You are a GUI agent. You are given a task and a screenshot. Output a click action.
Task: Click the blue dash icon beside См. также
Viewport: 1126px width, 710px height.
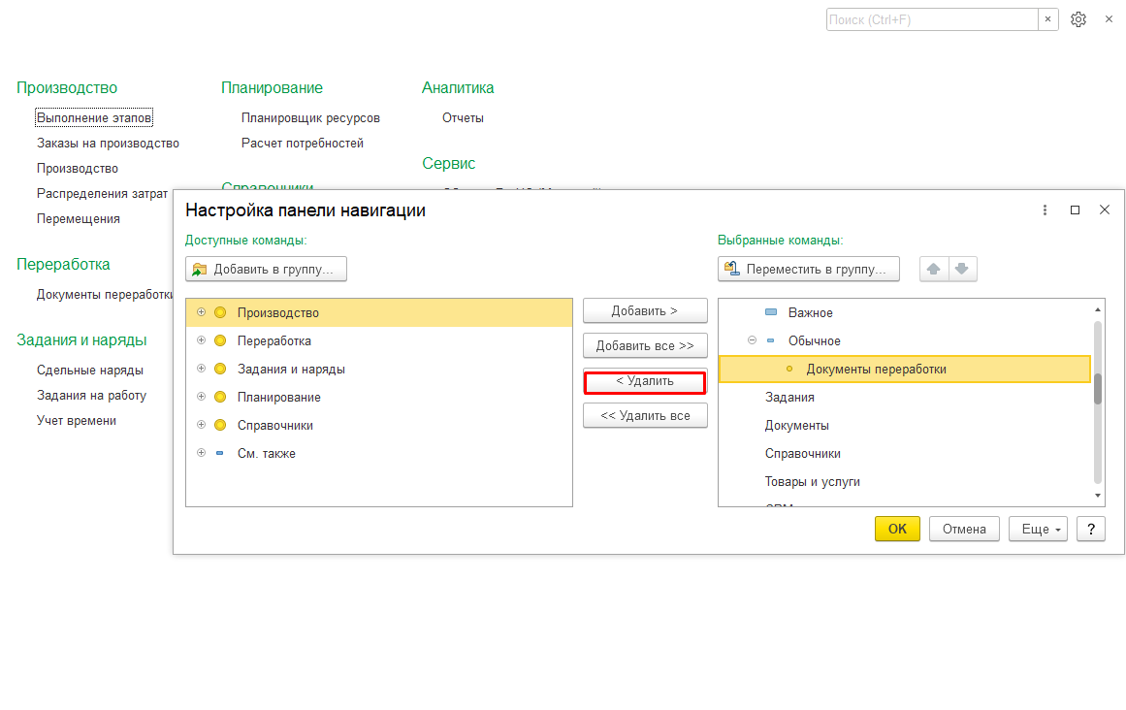[x=220, y=453]
